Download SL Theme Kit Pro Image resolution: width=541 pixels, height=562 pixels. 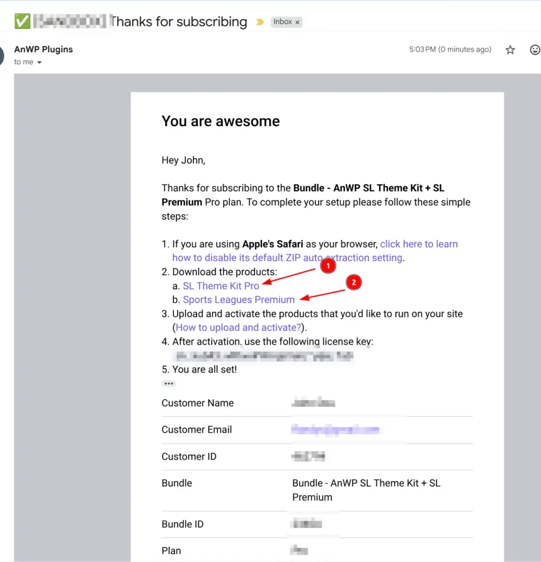click(x=221, y=286)
